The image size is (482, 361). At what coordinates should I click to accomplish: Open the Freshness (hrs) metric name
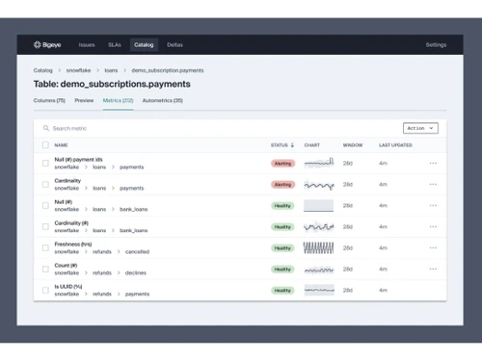73,245
